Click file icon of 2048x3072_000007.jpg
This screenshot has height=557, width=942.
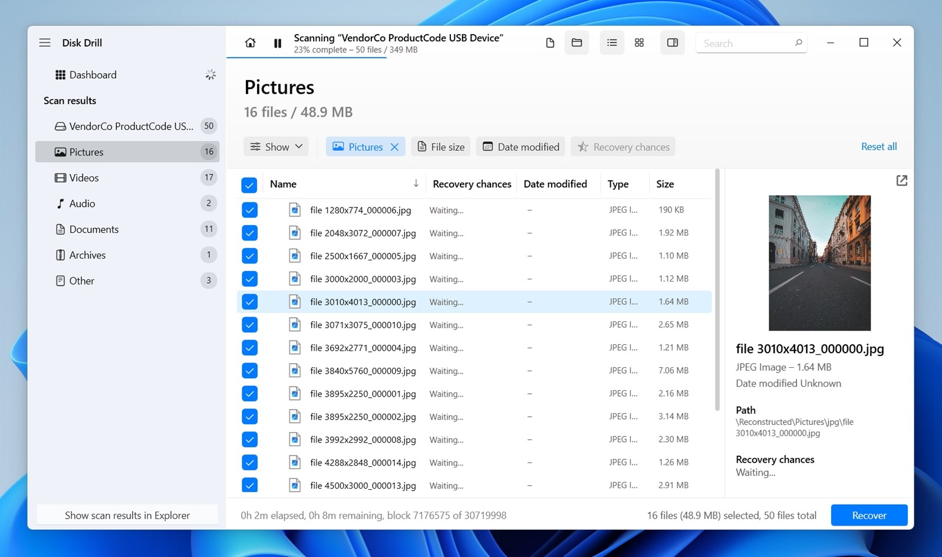pyautogui.click(x=295, y=233)
